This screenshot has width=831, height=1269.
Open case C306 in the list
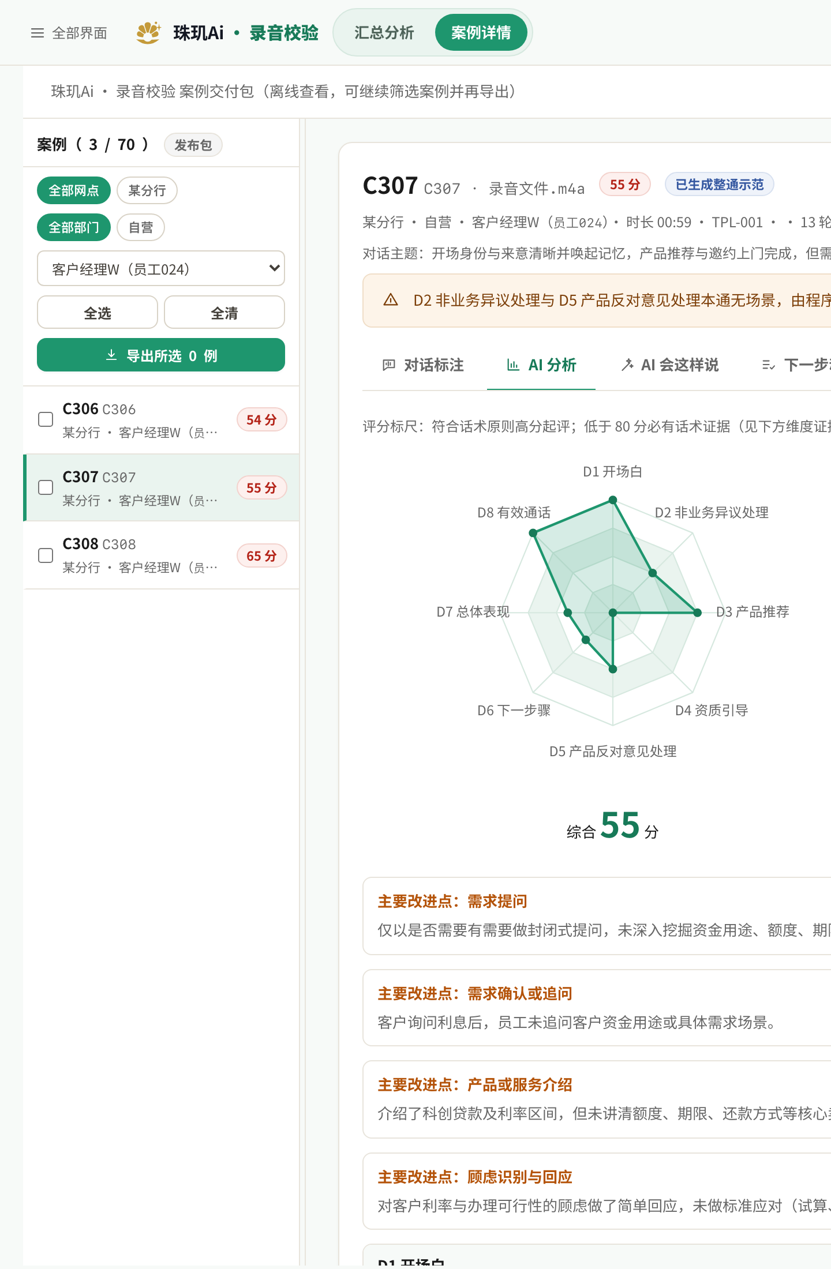tap(162, 420)
